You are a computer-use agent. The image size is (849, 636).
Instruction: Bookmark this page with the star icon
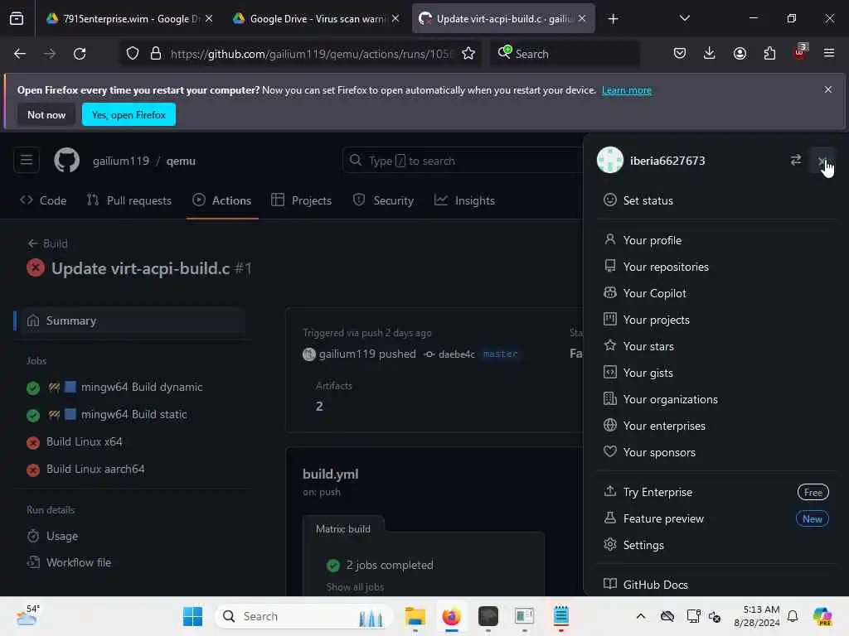tap(468, 54)
